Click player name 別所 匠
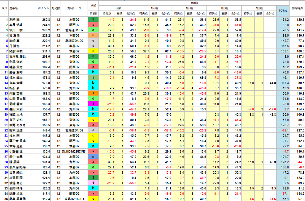Screen dimensions: 305x201 14,20
